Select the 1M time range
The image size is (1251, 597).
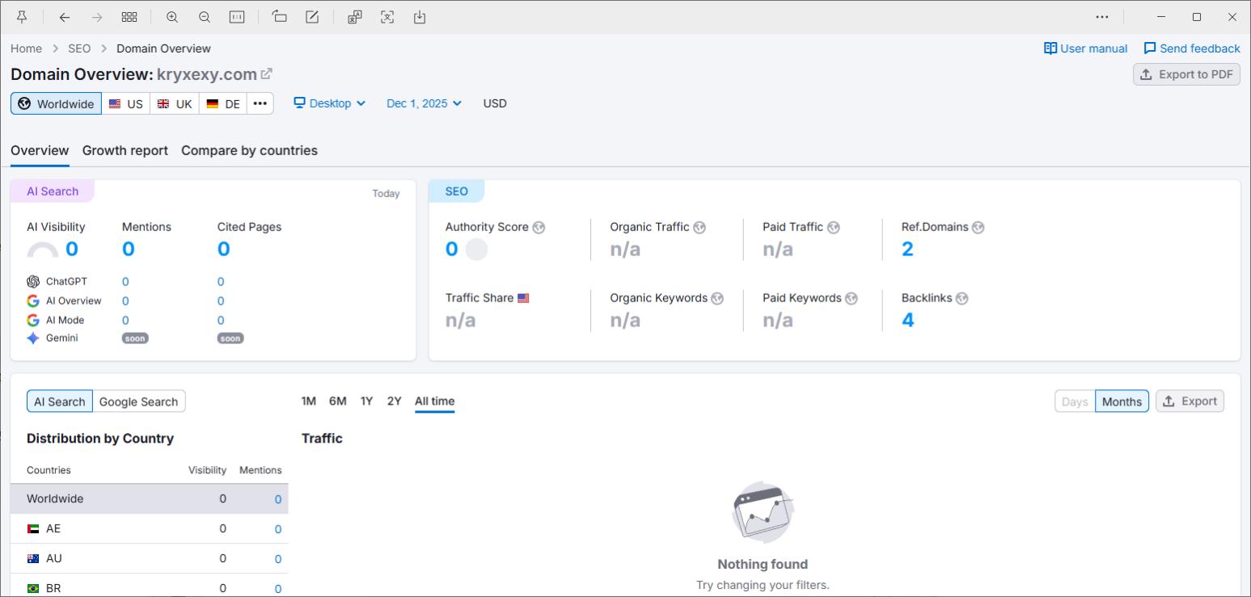[x=308, y=402]
